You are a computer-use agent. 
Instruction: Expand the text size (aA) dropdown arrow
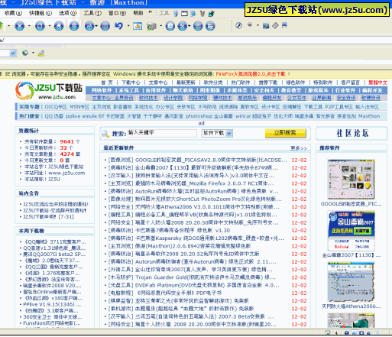tap(96, 26)
